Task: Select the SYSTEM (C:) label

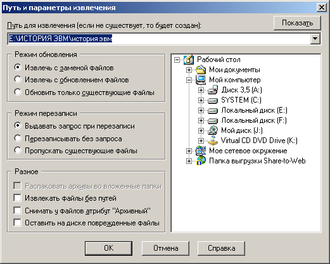Action: [x=241, y=100]
